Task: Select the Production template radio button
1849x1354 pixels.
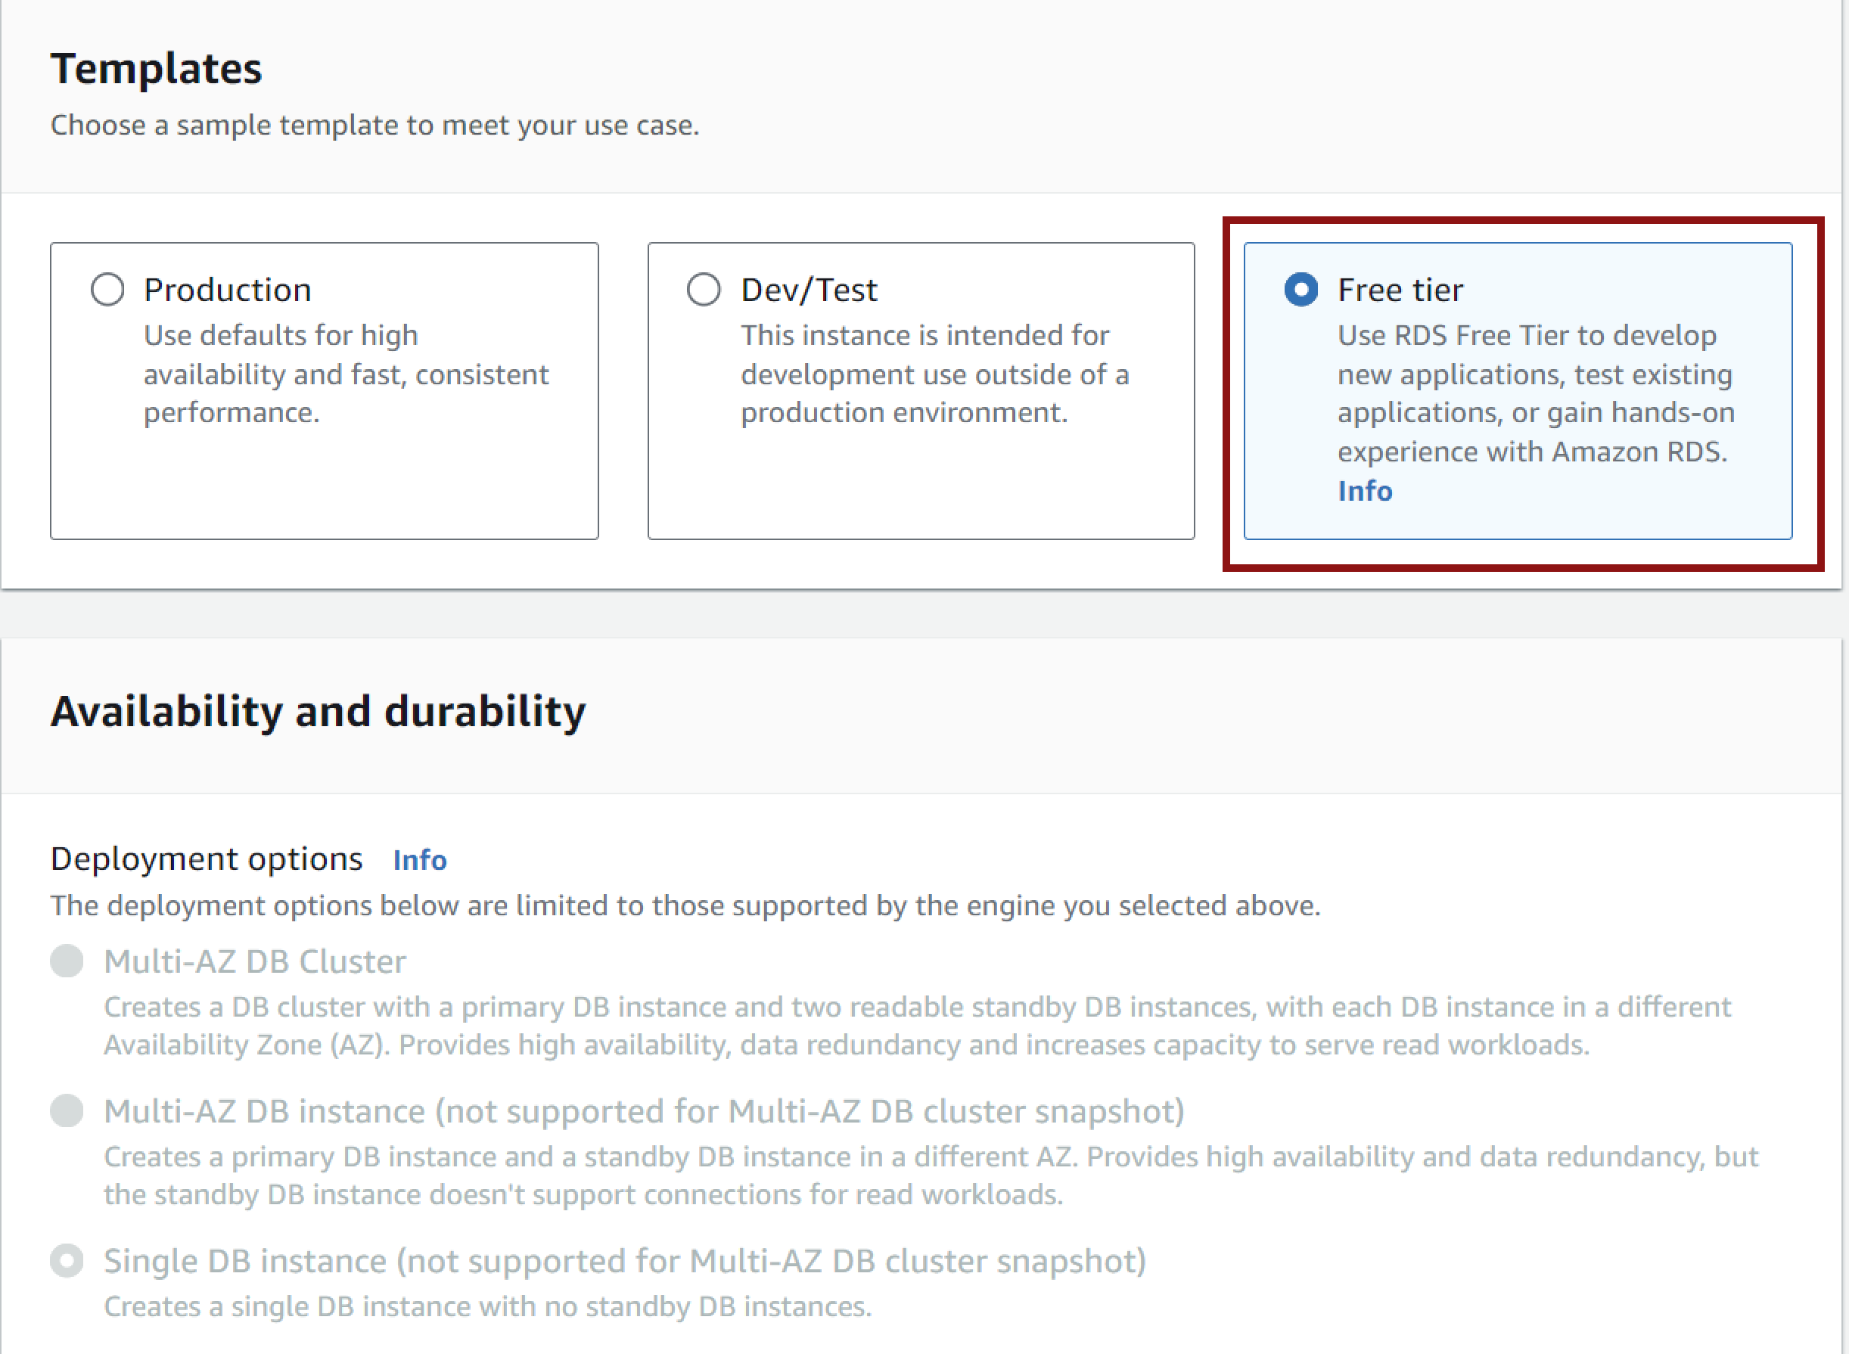Action: [x=107, y=289]
